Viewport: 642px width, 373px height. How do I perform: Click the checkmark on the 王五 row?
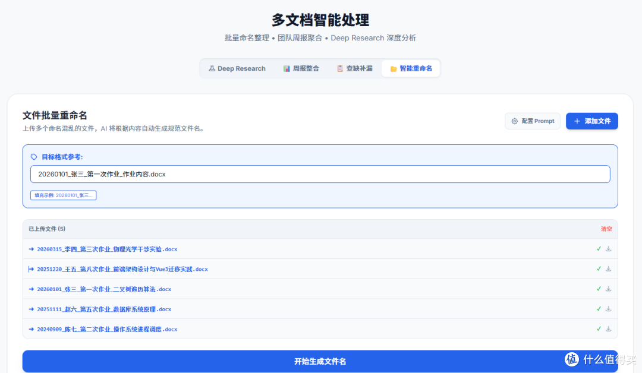(599, 268)
